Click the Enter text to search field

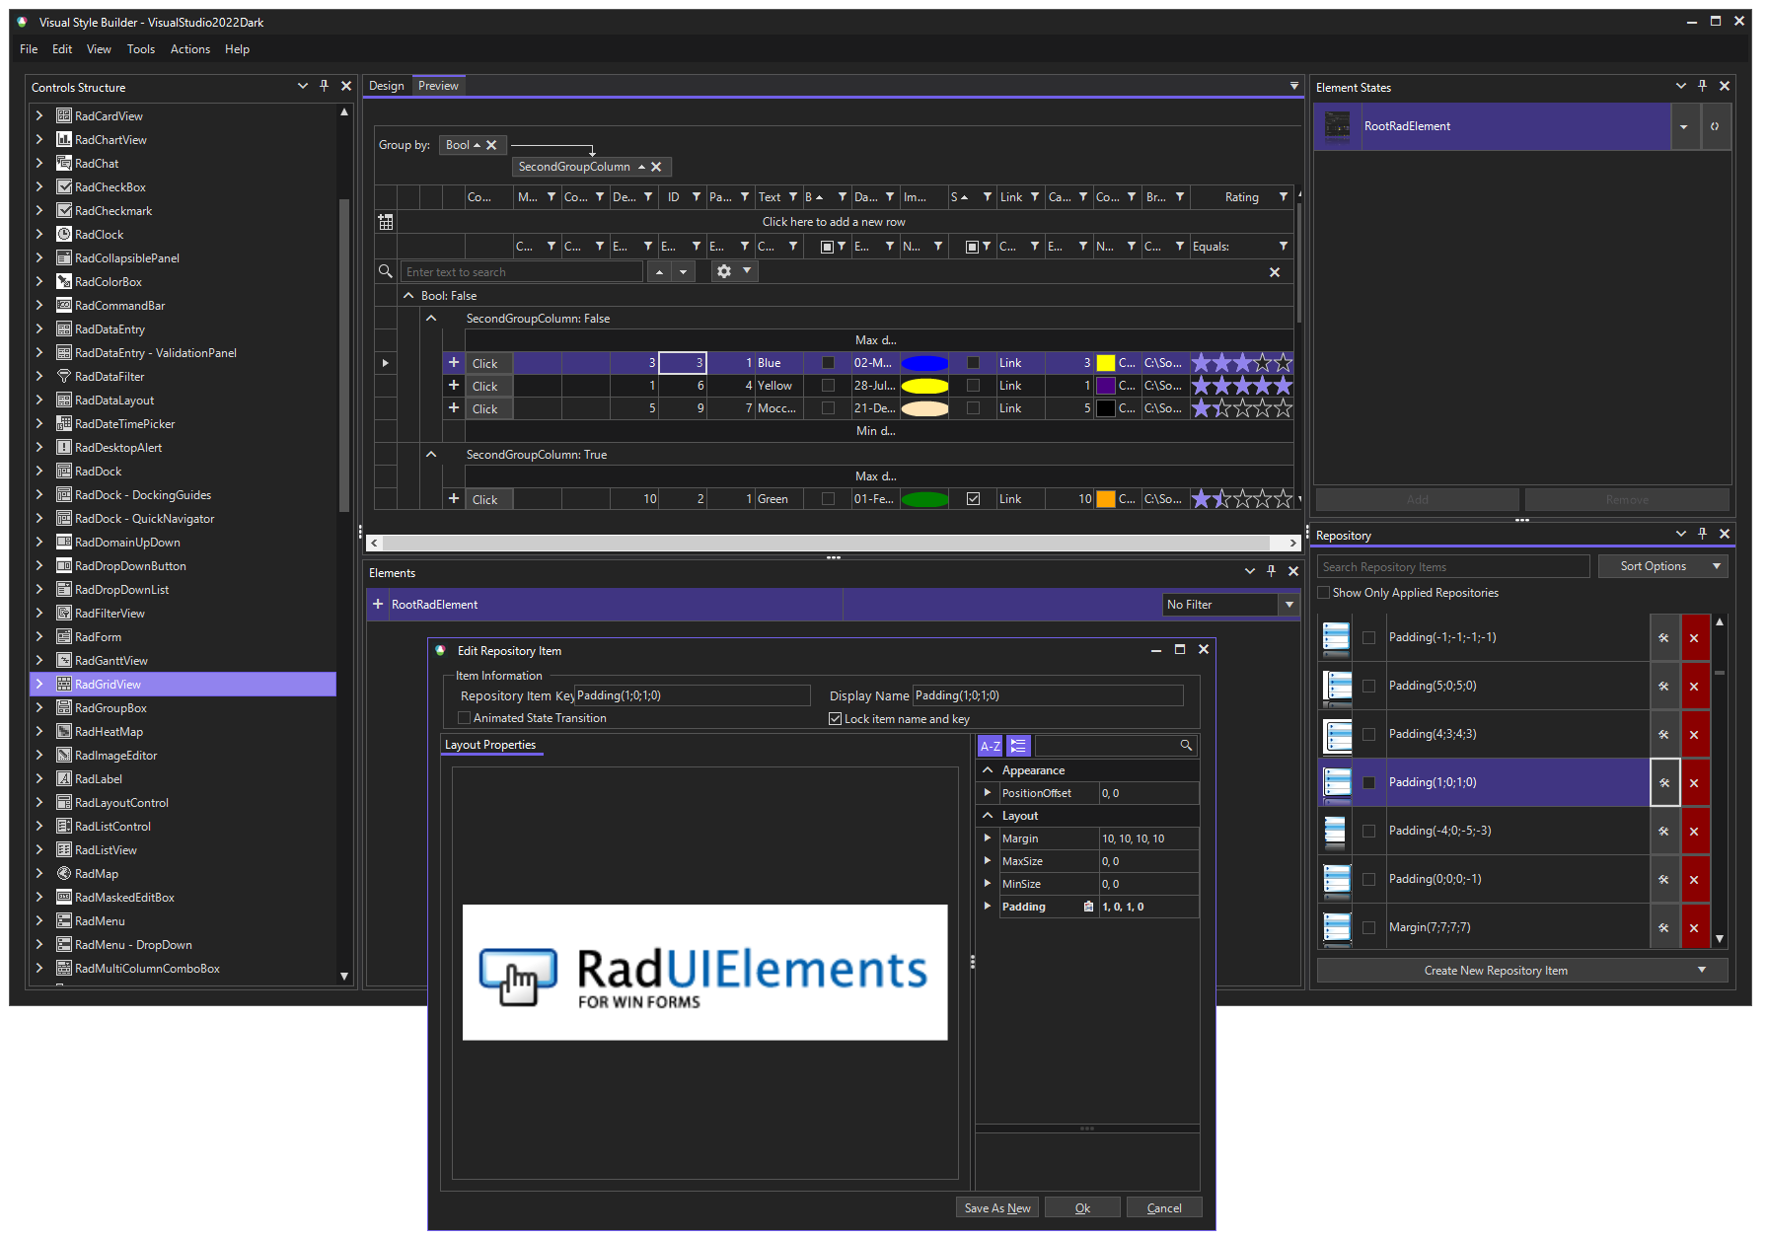pyautogui.click(x=522, y=271)
